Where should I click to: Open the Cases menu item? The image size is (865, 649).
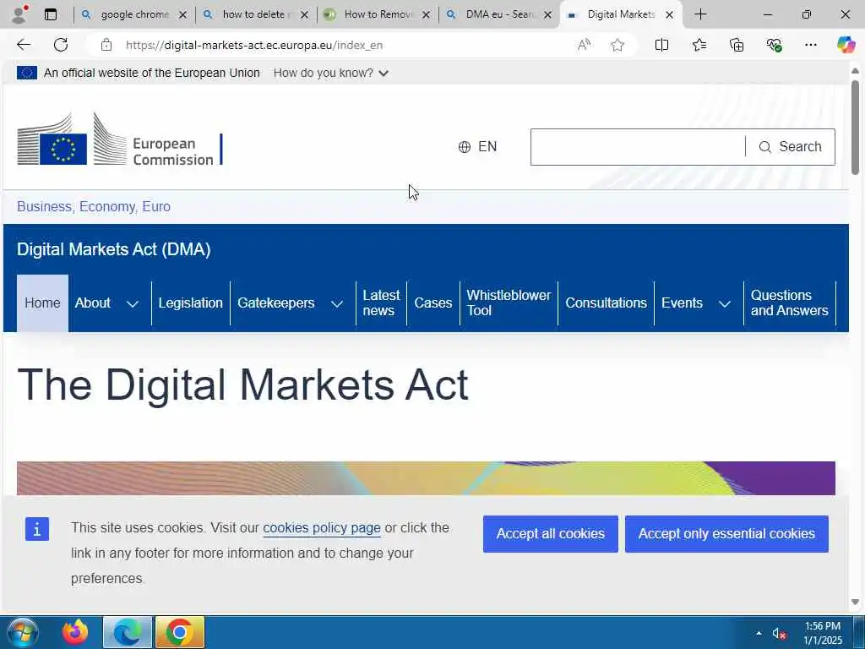pos(433,303)
